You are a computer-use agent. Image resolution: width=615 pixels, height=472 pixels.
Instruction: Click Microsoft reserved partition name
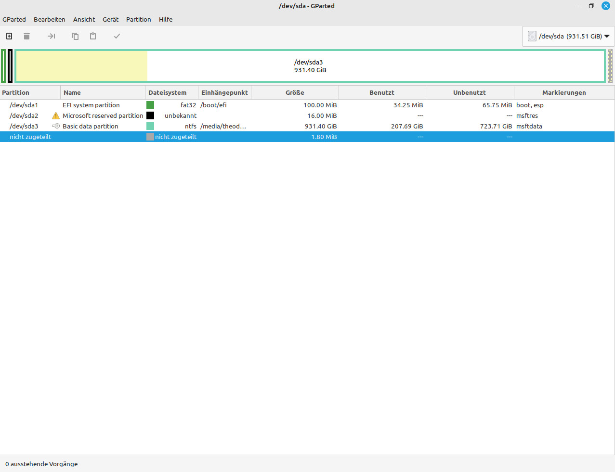(x=103, y=115)
